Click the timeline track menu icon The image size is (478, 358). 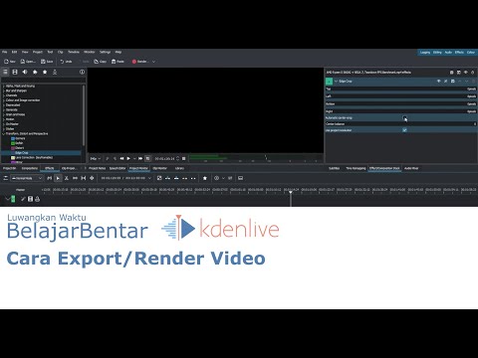coord(5,178)
